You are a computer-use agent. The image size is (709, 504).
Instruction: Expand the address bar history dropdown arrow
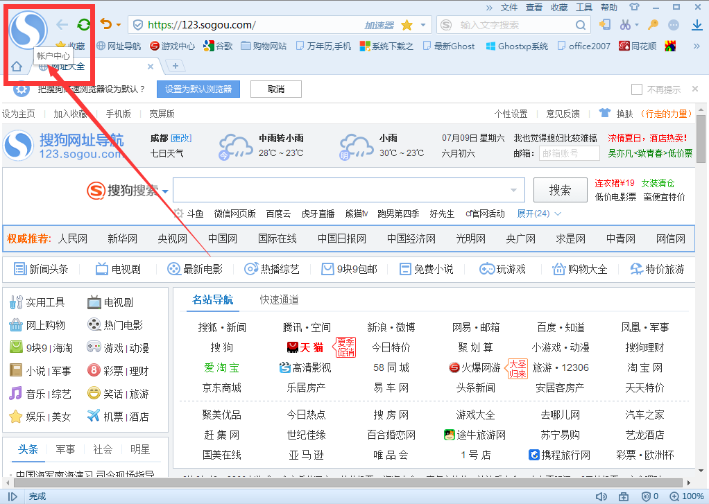point(423,25)
